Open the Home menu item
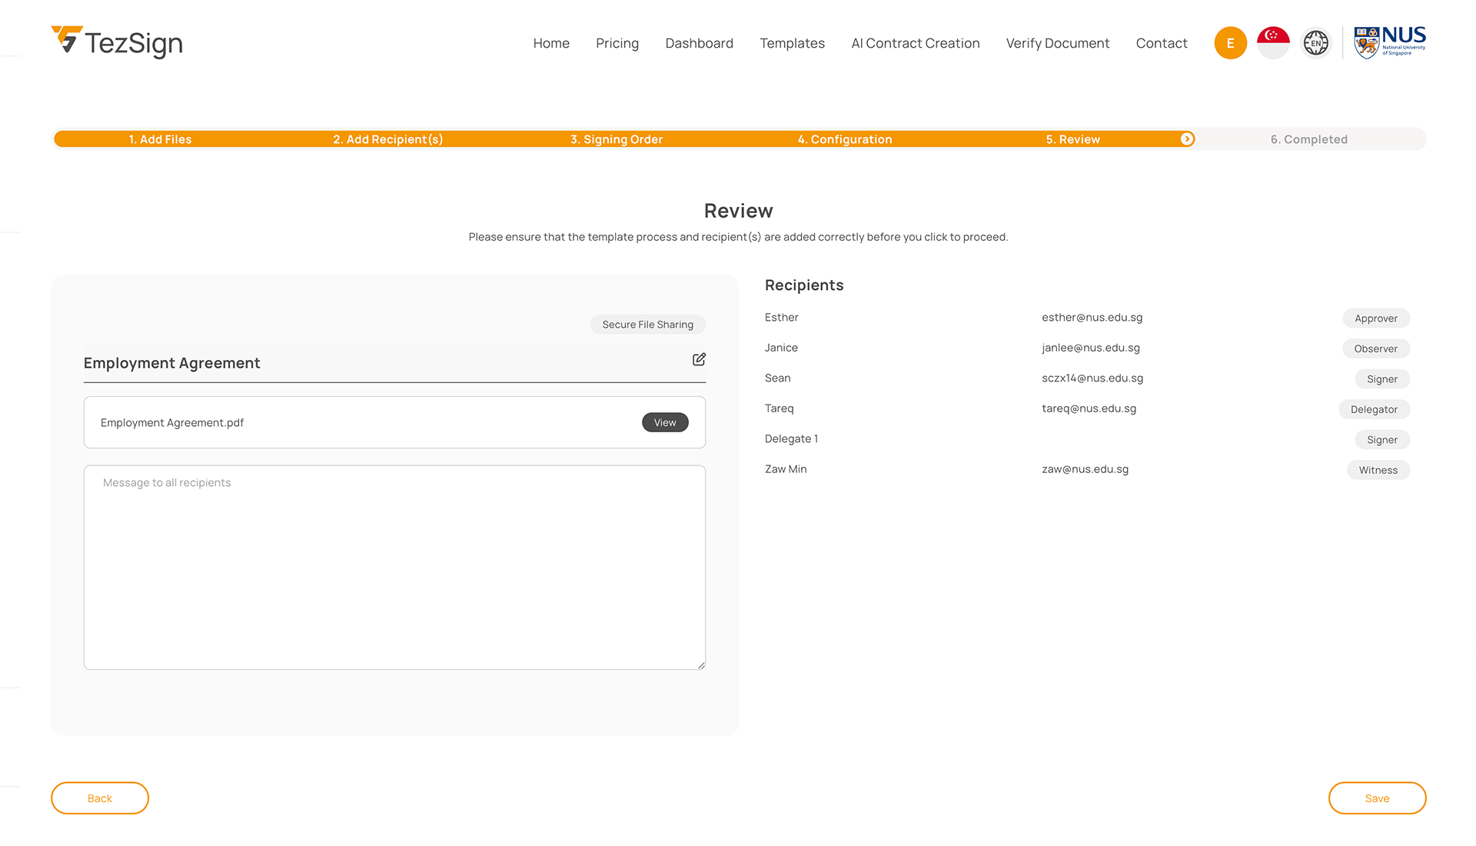The image size is (1476, 846). click(551, 43)
